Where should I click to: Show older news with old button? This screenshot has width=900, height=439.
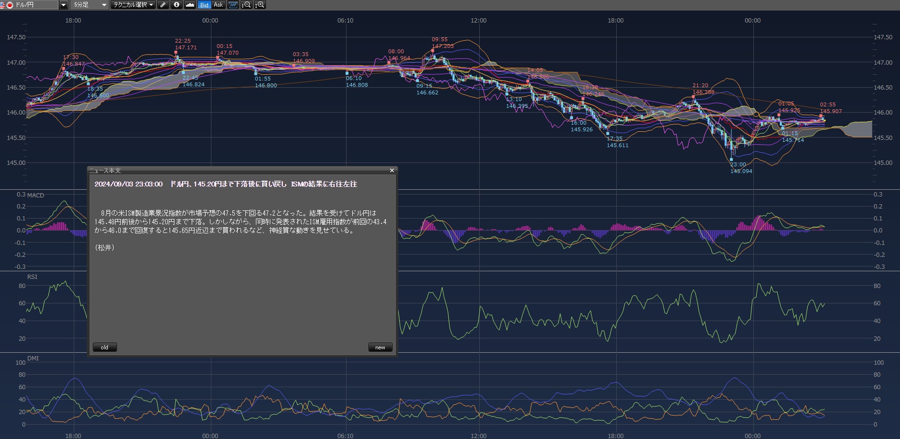[104, 347]
